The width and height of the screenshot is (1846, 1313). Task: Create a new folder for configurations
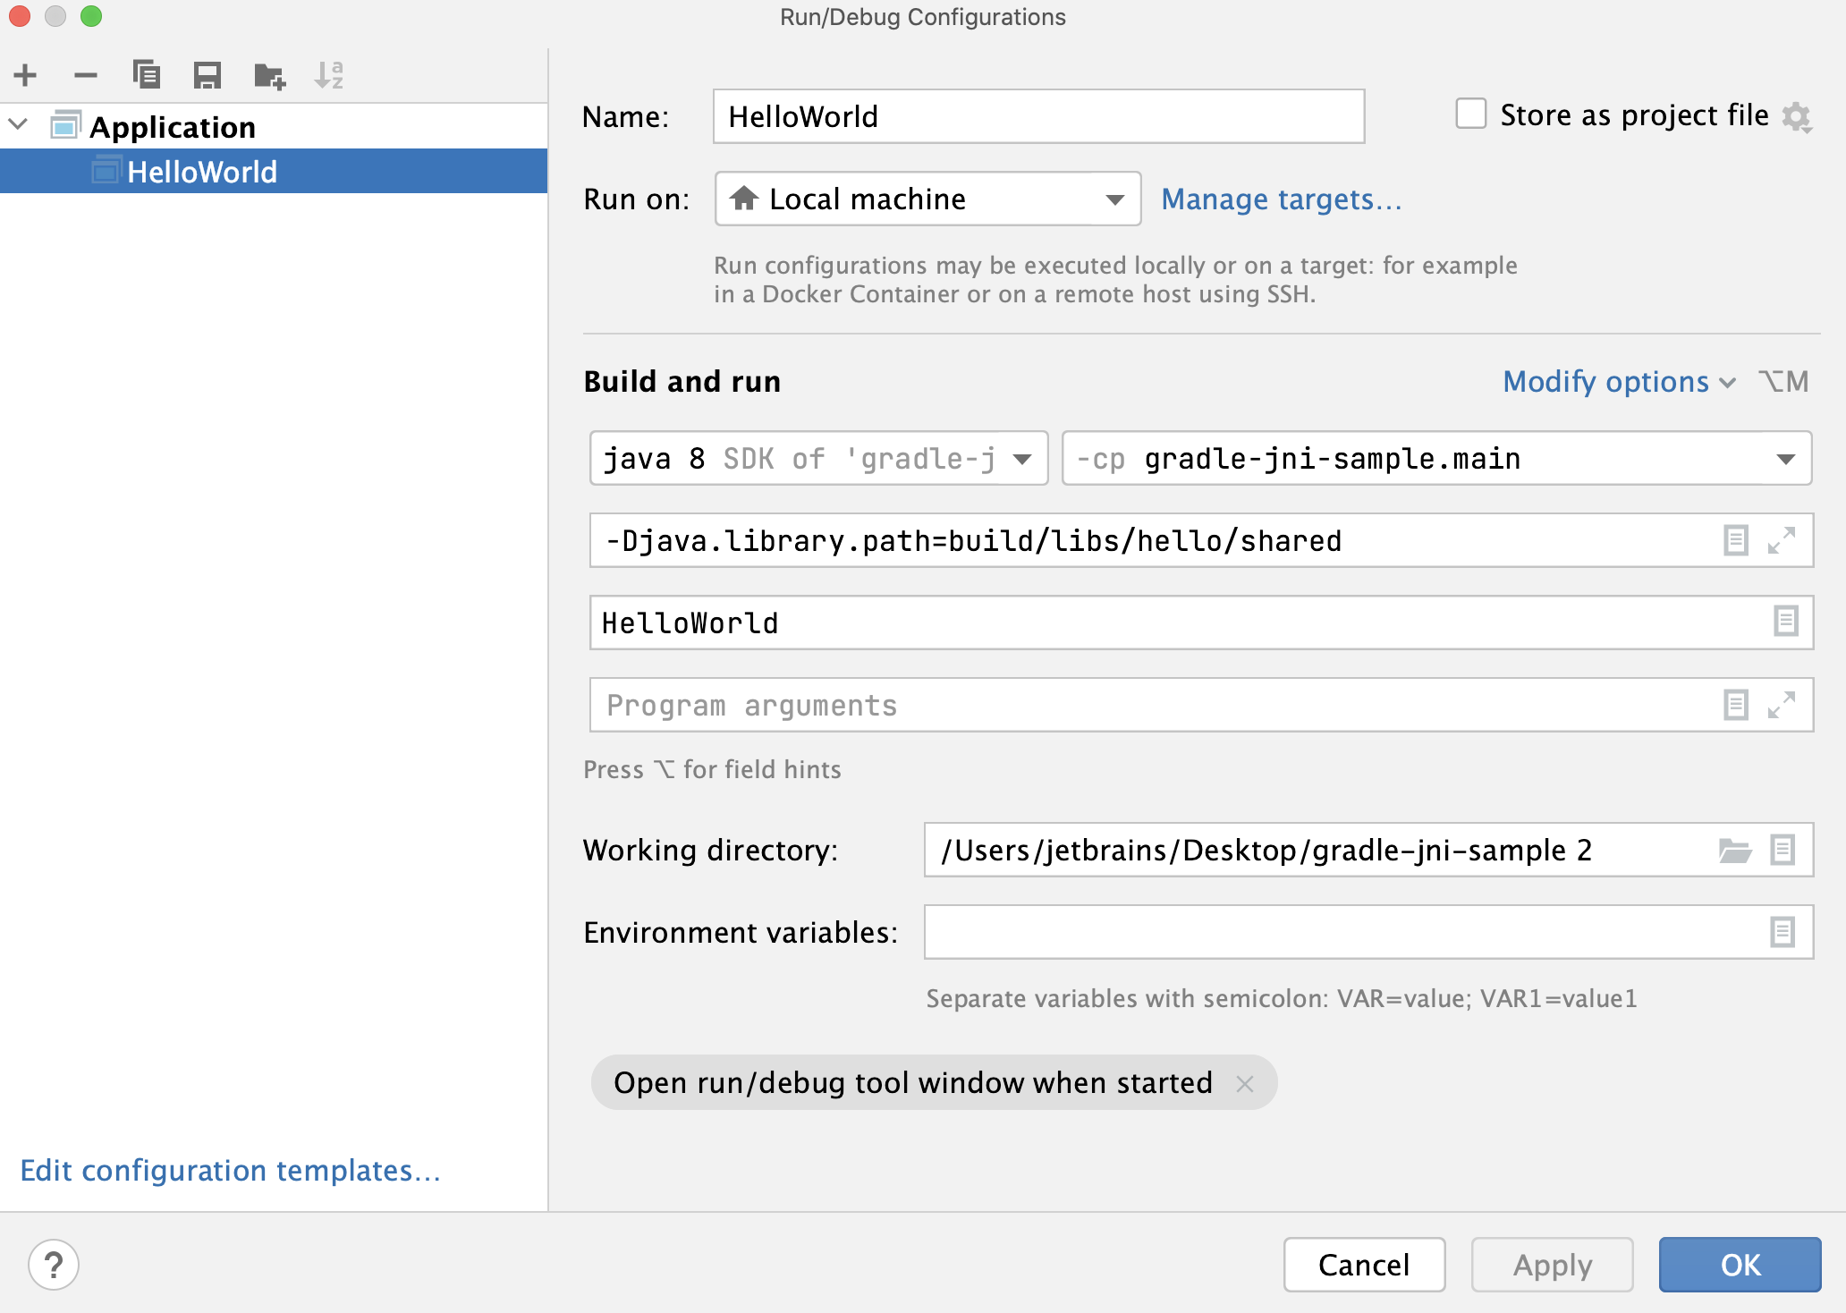[x=267, y=75]
